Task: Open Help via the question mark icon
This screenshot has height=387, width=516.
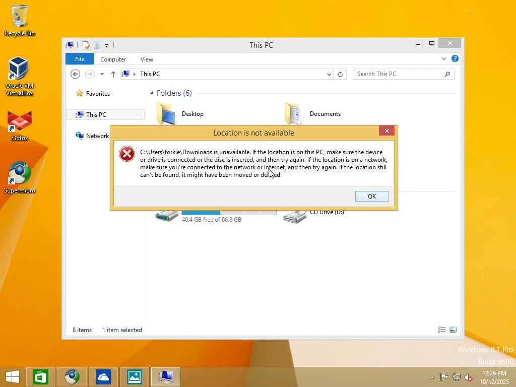Action: coord(455,58)
